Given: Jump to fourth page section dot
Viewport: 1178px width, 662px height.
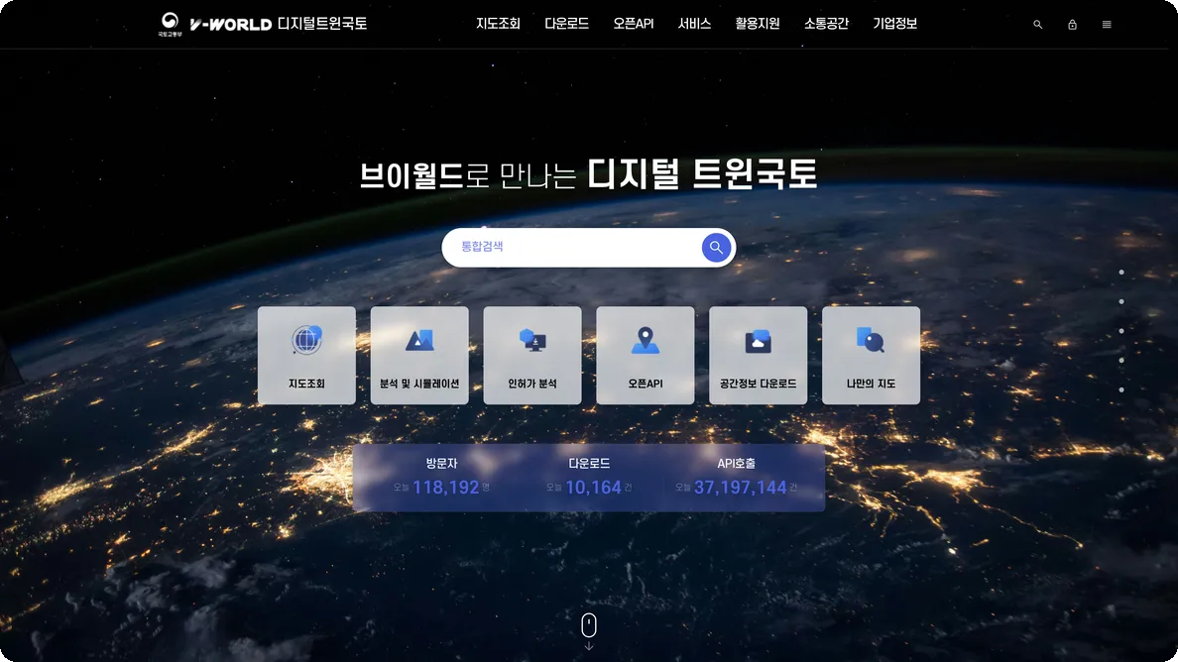Looking at the screenshot, I should [x=1121, y=361].
